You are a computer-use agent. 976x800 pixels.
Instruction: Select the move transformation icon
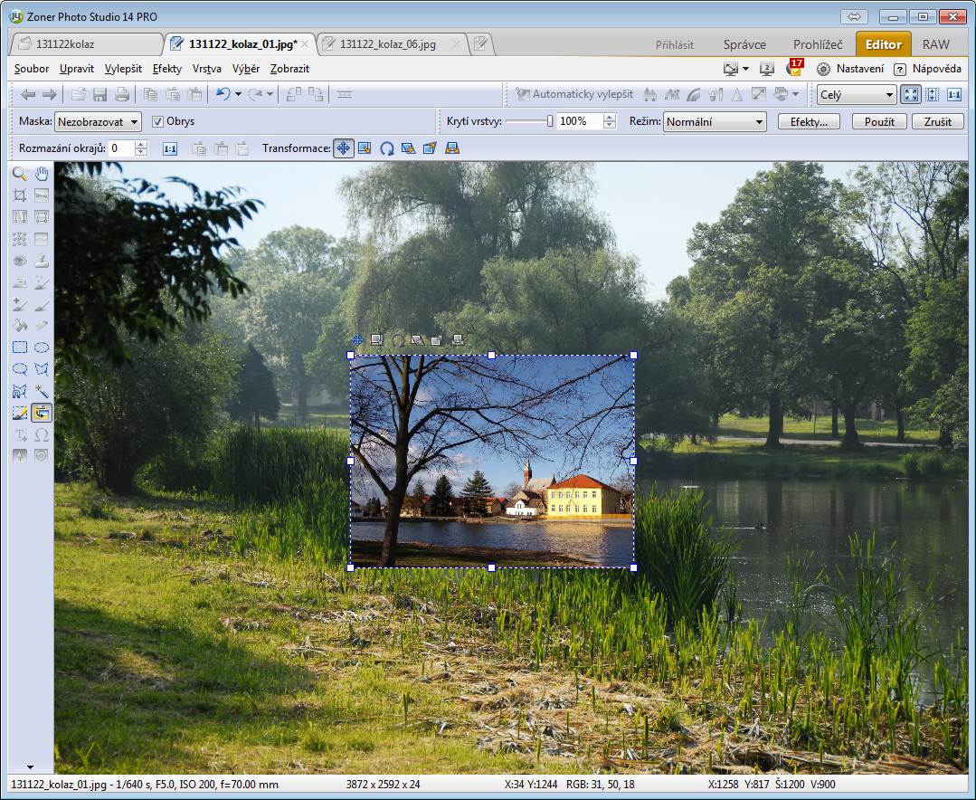coord(344,148)
